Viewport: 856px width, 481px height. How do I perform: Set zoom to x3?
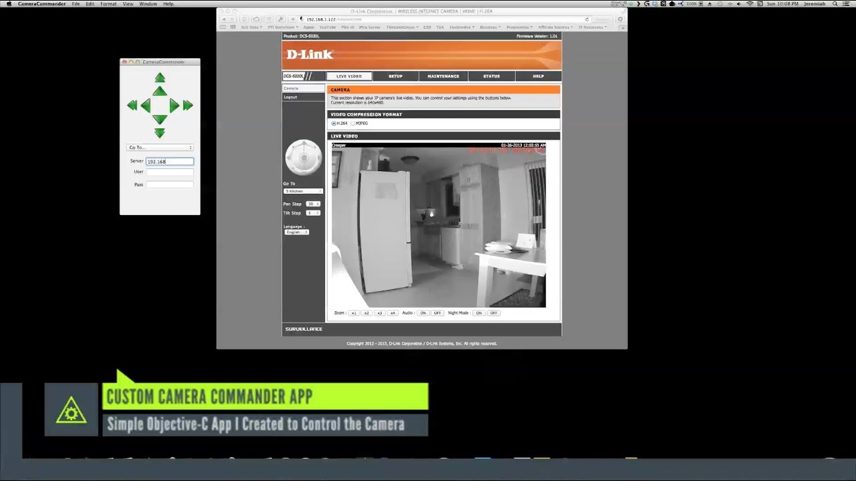pos(380,313)
